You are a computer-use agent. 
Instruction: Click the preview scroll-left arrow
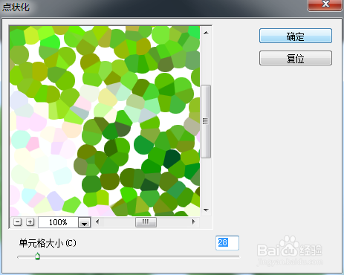97,222
